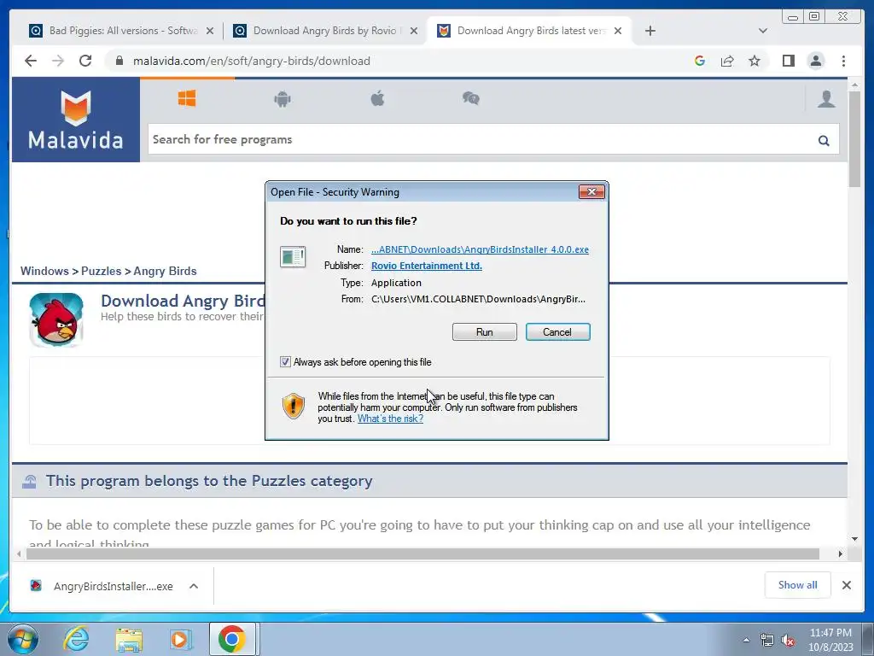This screenshot has height=656, width=874.
Task: Open the Windows Start menu
Action: [22, 639]
